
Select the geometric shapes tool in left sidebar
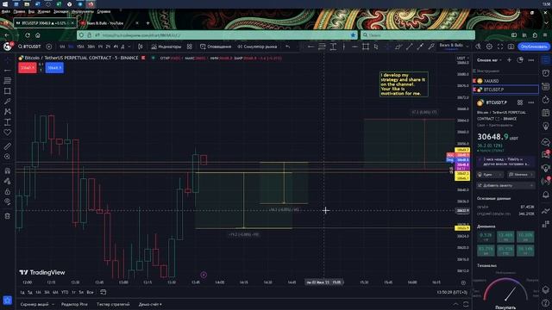click(x=7, y=91)
